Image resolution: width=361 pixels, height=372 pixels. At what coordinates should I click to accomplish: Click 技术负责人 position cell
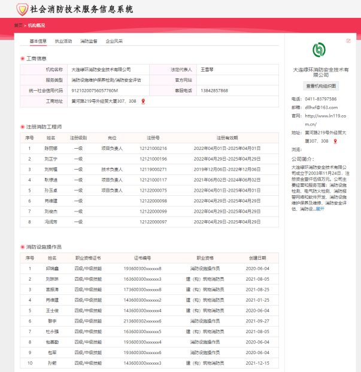(112, 170)
